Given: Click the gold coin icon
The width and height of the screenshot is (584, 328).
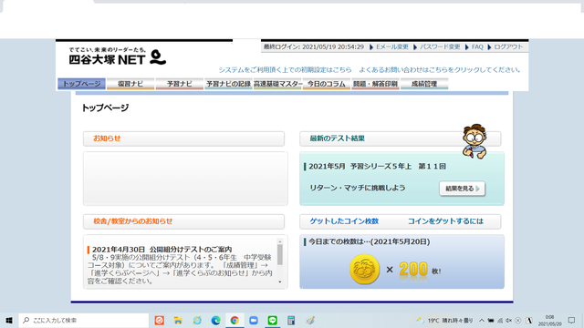Looking at the screenshot, I should (x=364, y=269).
